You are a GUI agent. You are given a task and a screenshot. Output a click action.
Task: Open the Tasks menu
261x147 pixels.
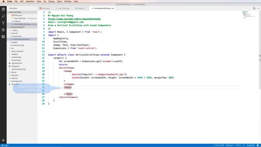click(x=59, y=1)
